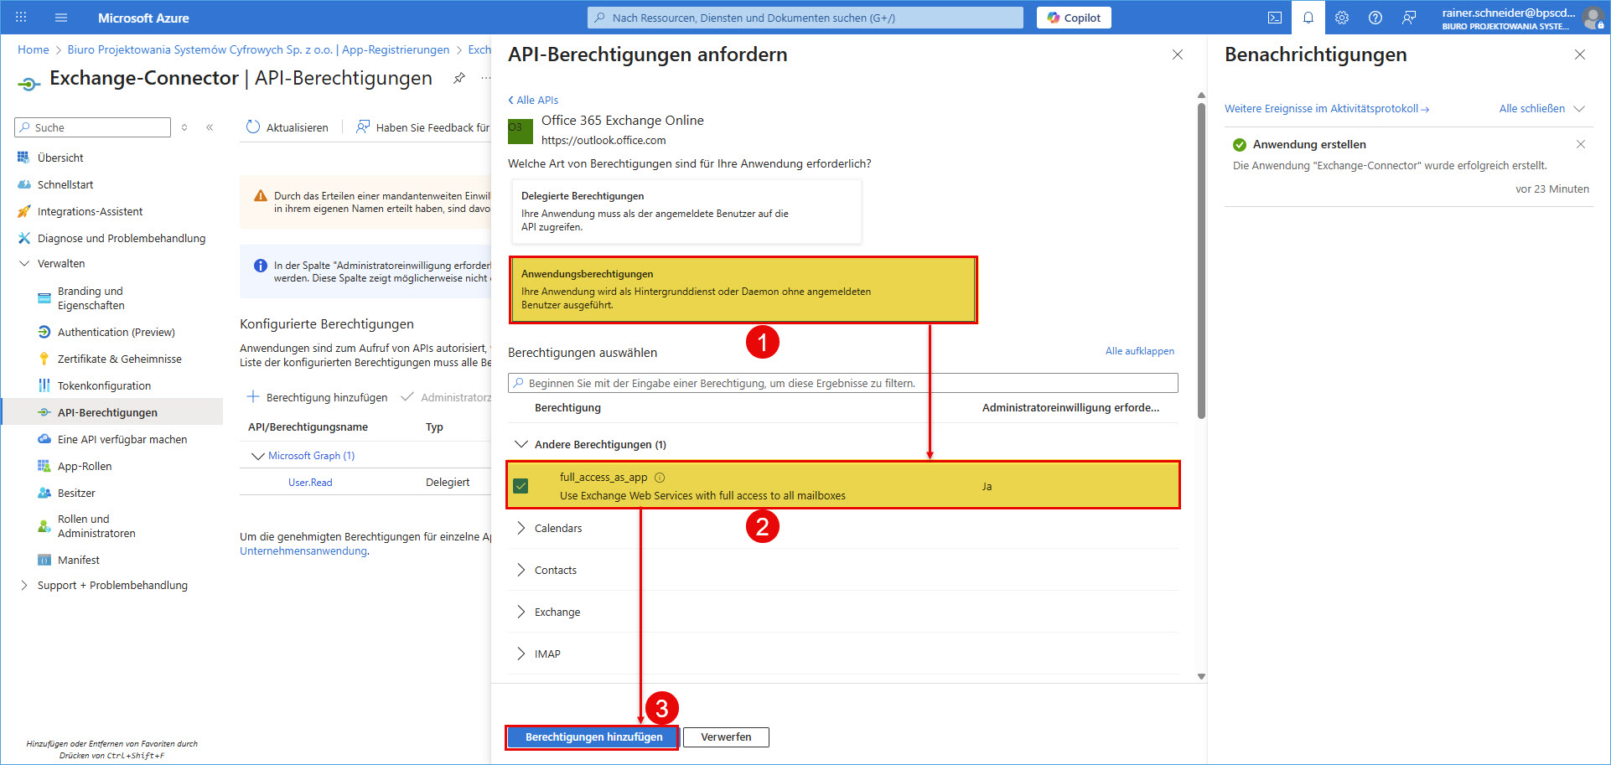Expand the Calendars permission group
Screen dimensions: 1611x765
[521, 528]
